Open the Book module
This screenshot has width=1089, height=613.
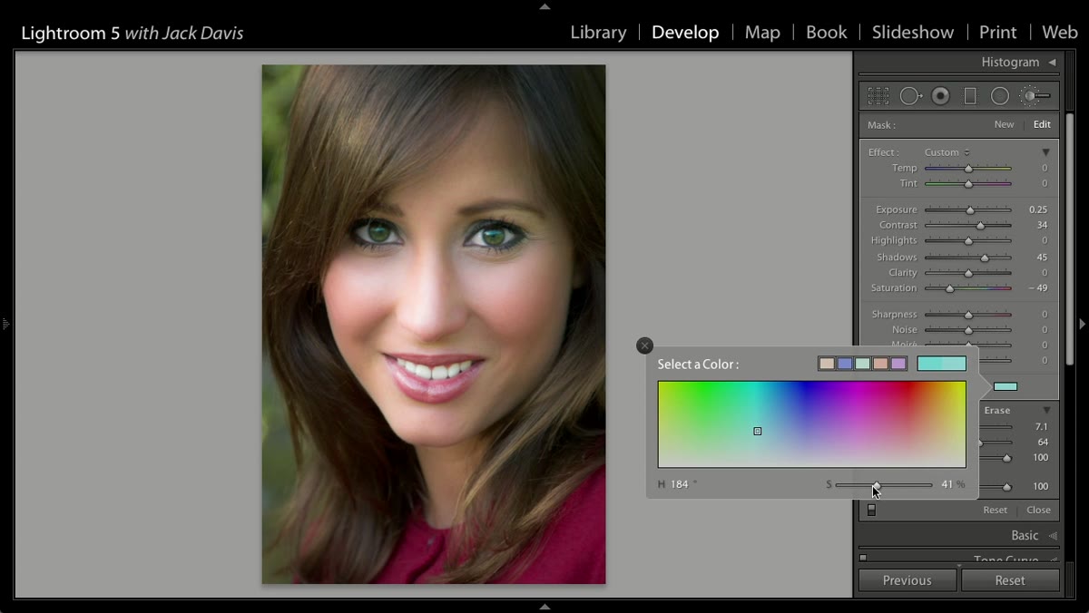826,33
